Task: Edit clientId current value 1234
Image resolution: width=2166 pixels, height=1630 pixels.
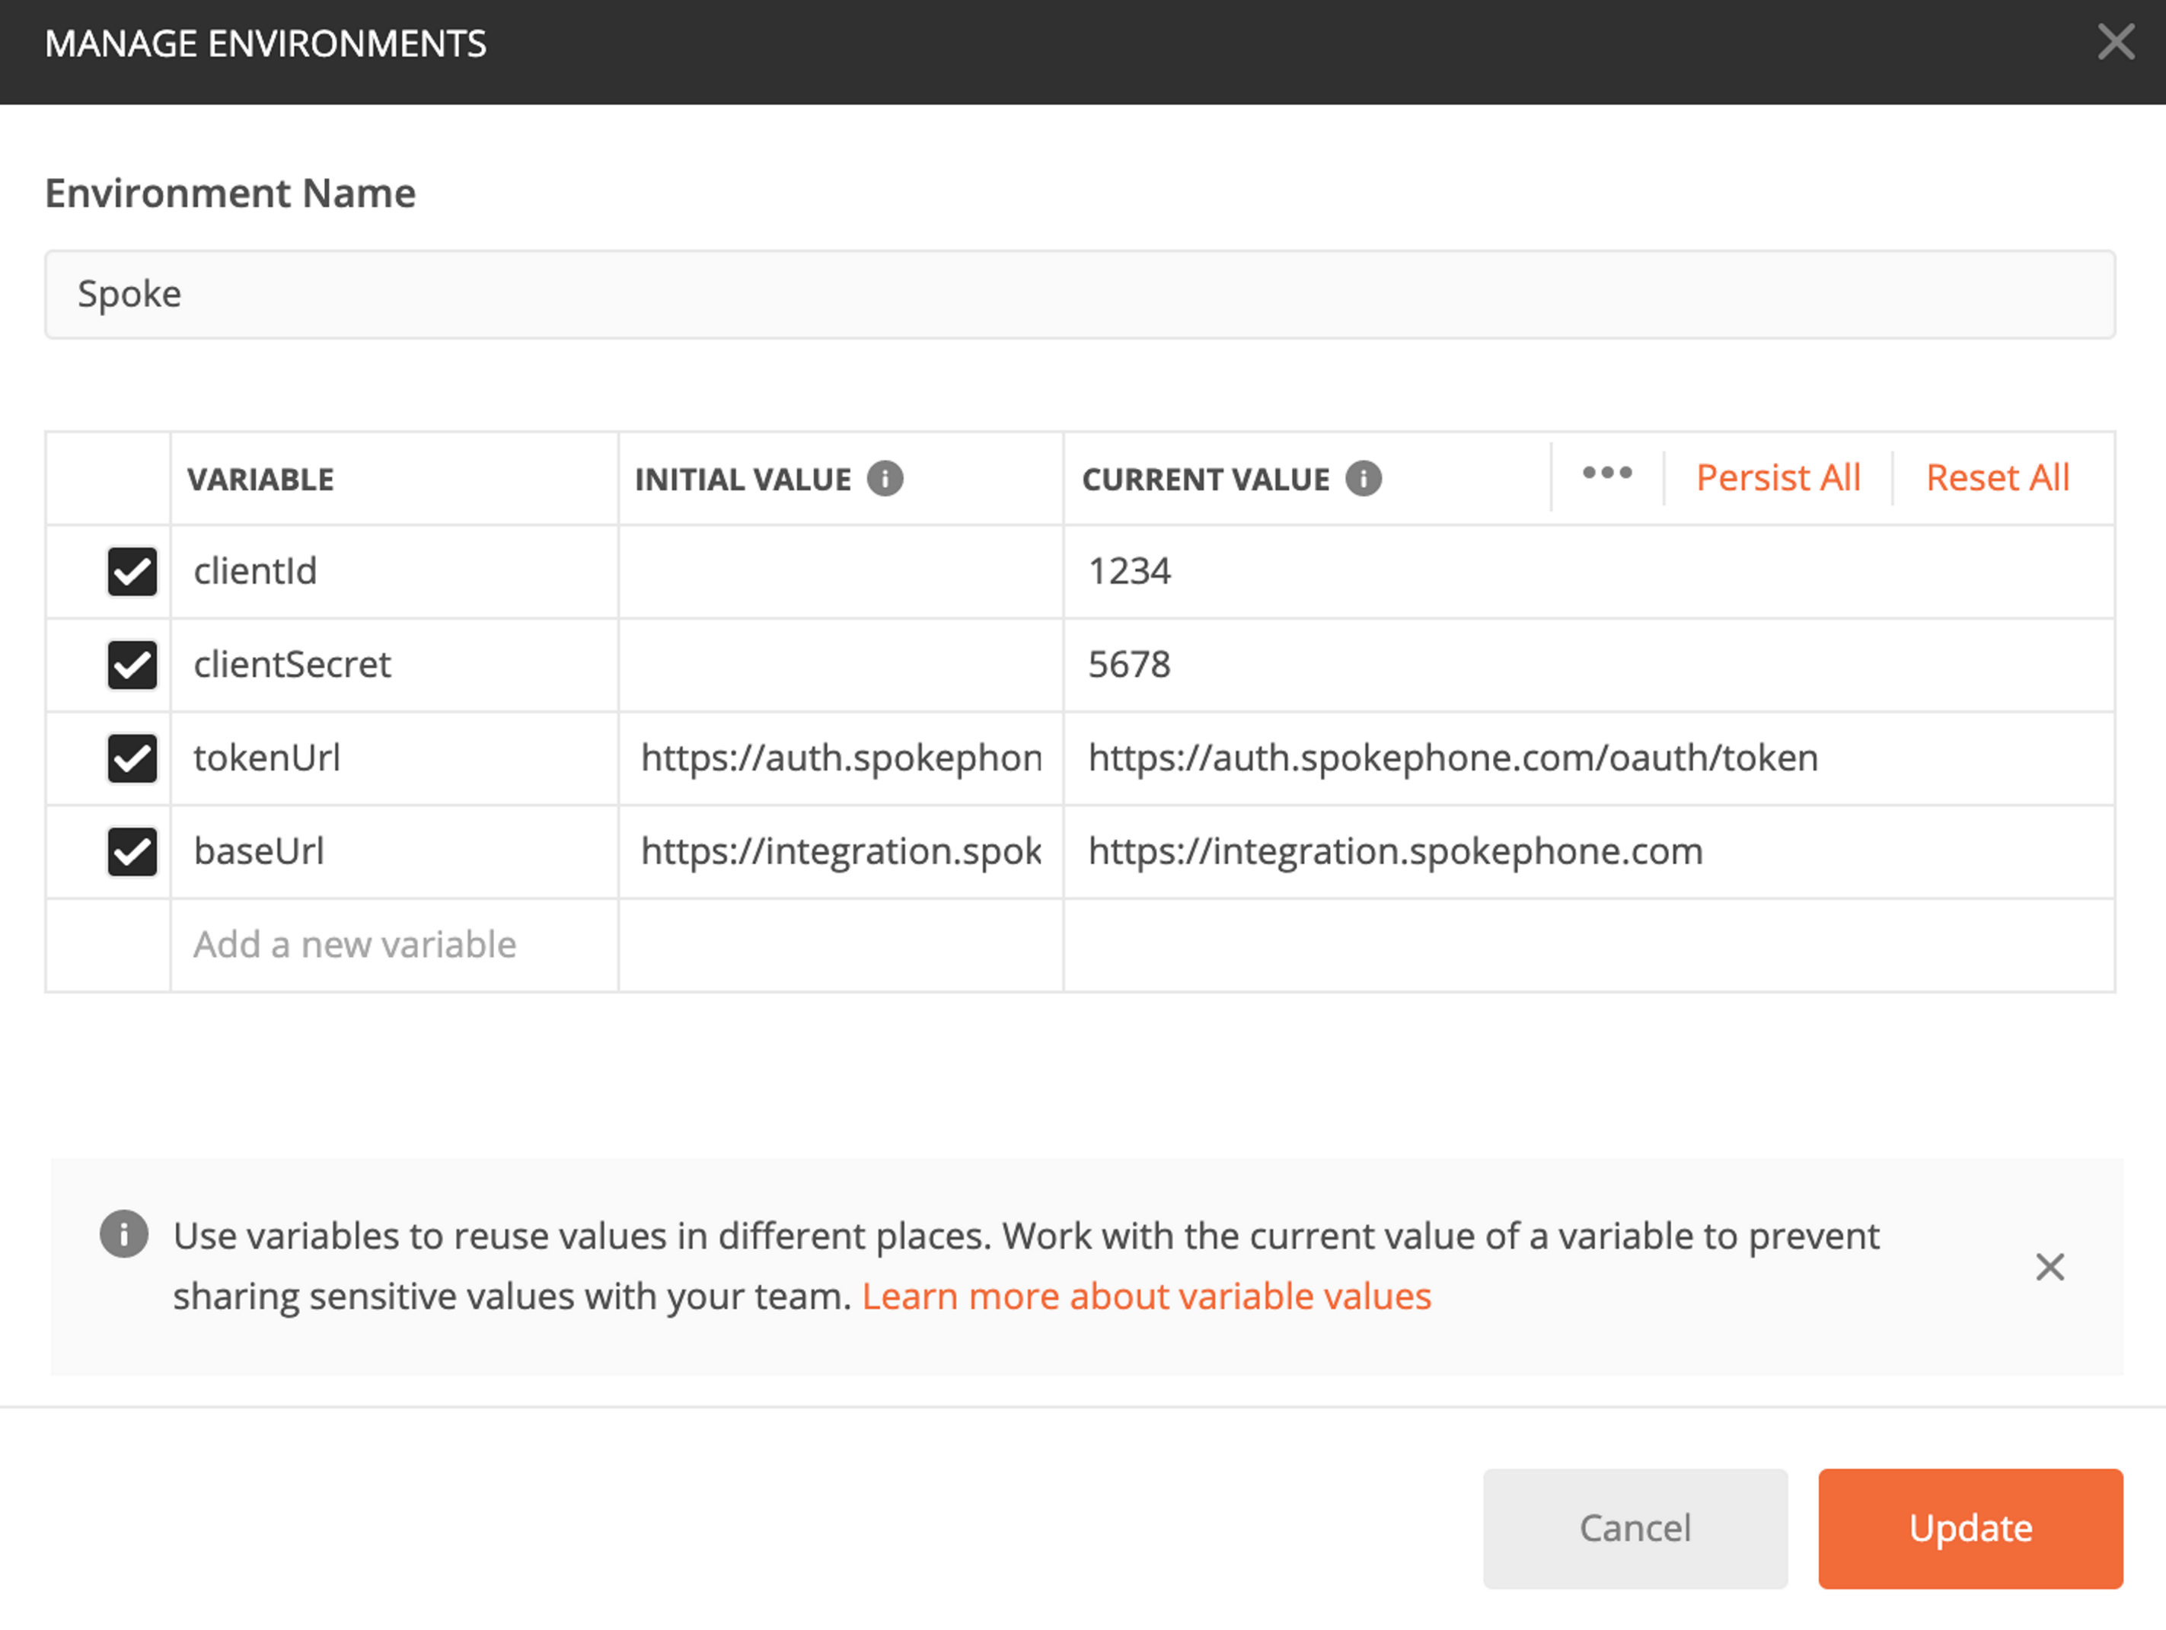Action: 1469,572
